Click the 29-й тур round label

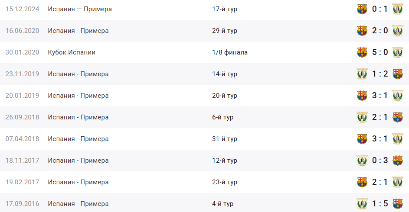(225, 31)
